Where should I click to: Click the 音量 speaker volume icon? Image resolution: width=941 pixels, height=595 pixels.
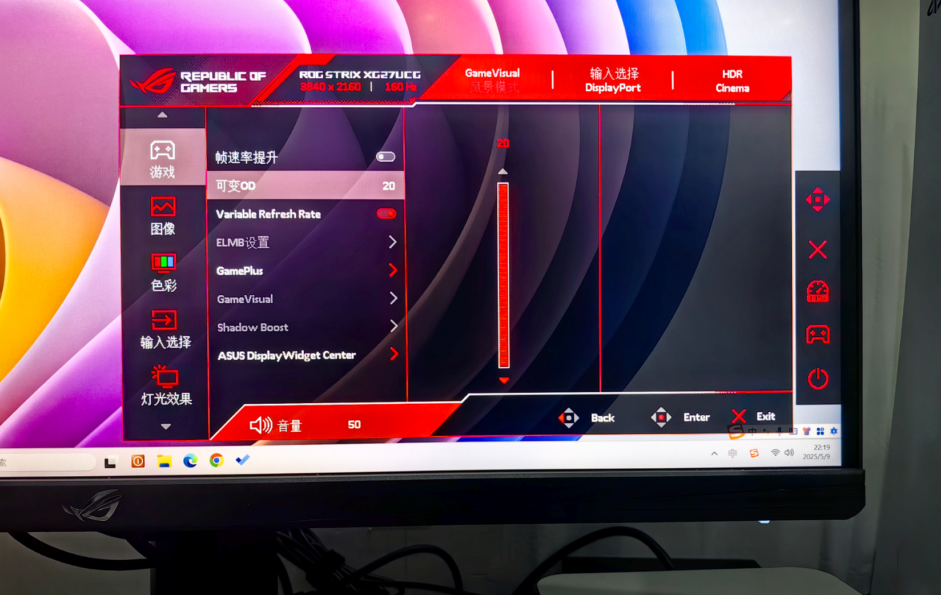click(x=261, y=425)
